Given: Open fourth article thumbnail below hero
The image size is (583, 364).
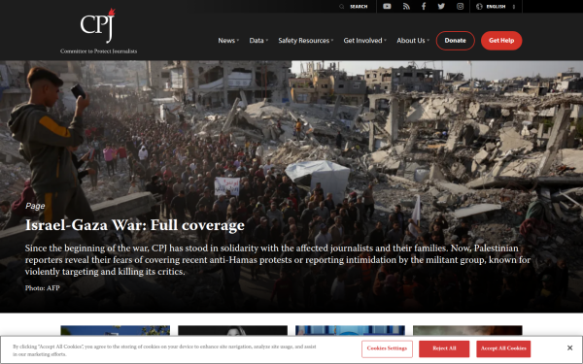Looking at the screenshot, I should tap(467, 330).
